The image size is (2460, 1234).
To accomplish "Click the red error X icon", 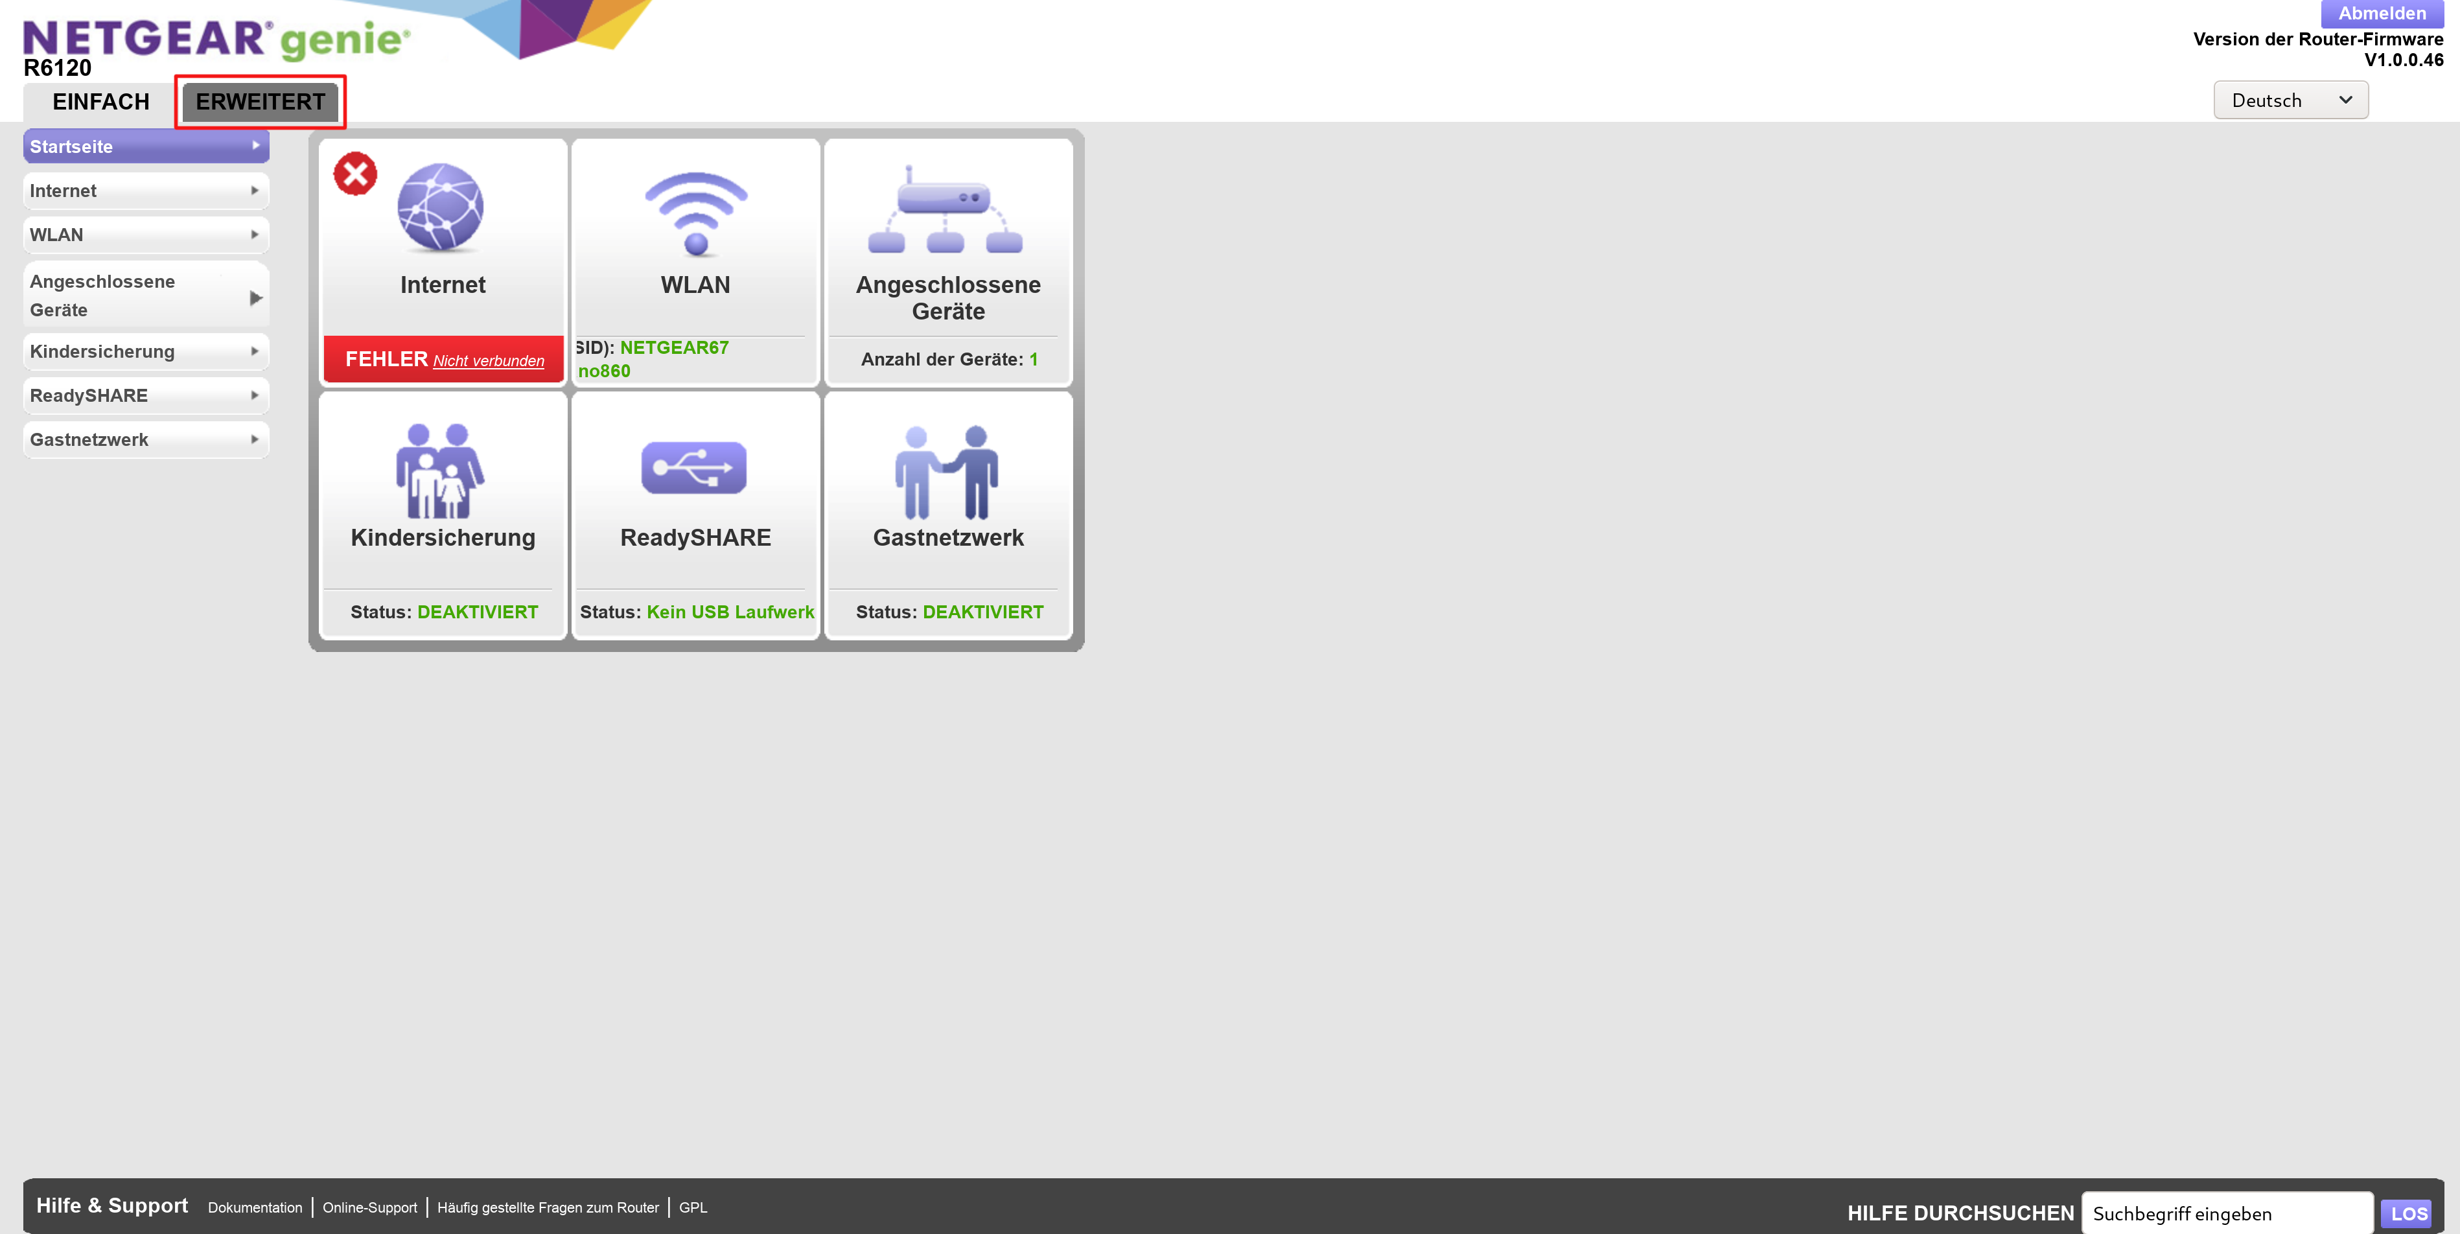I will tap(355, 174).
